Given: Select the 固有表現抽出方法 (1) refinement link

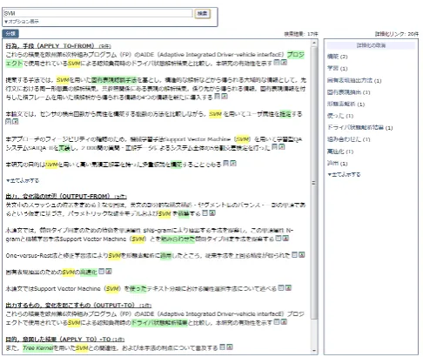Looking at the screenshot, I should tap(354, 80).
